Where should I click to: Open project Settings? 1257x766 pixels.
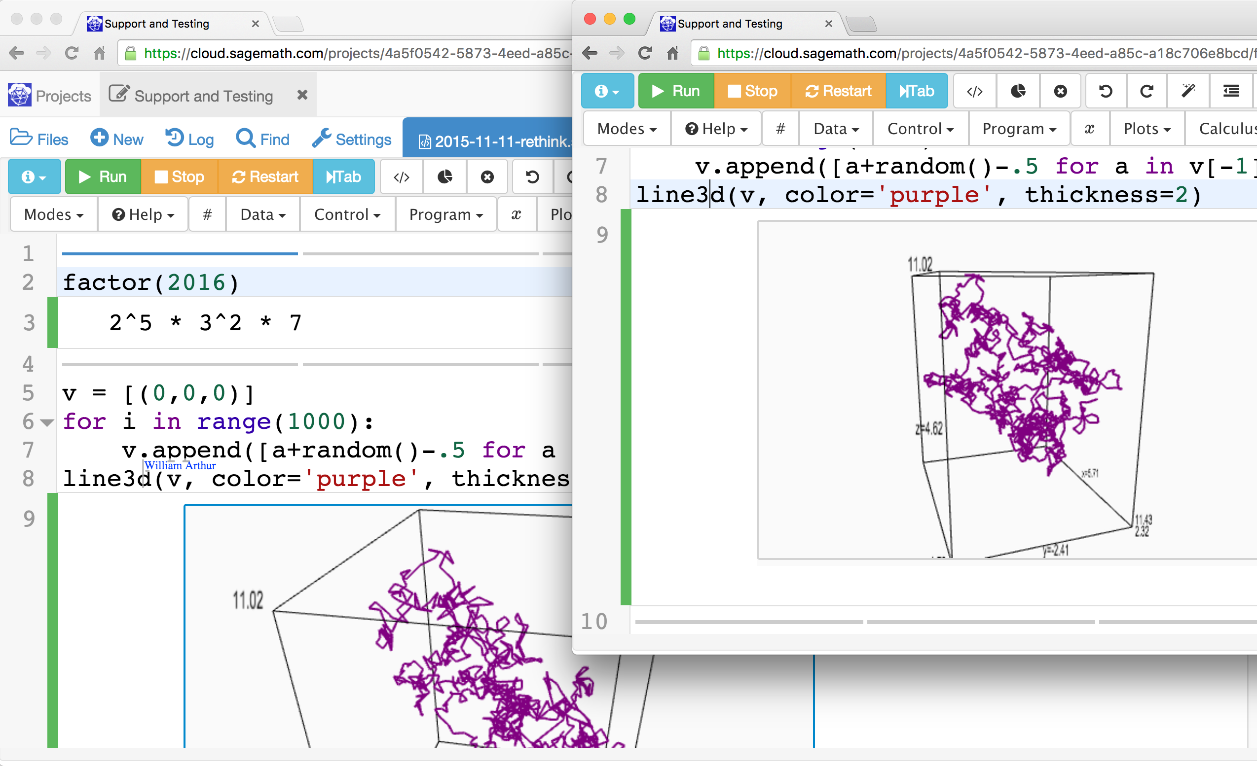point(352,139)
